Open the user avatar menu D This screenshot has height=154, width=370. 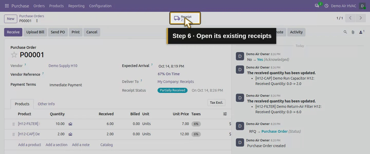tap(362, 6)
